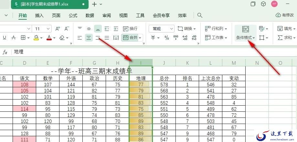This screenshot has height=142, width=297.
Task: Open the 会员专享 tab
Action: 161,15
